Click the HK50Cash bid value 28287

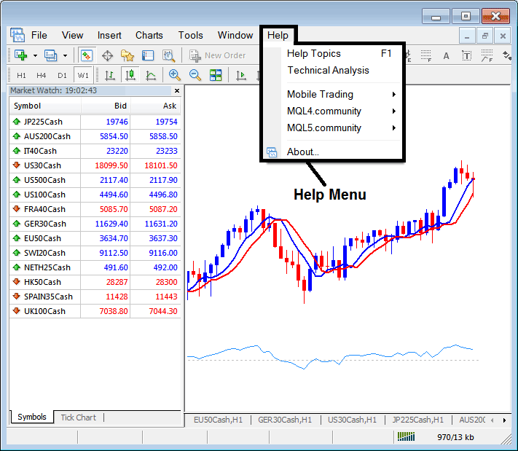click(117, 282)
